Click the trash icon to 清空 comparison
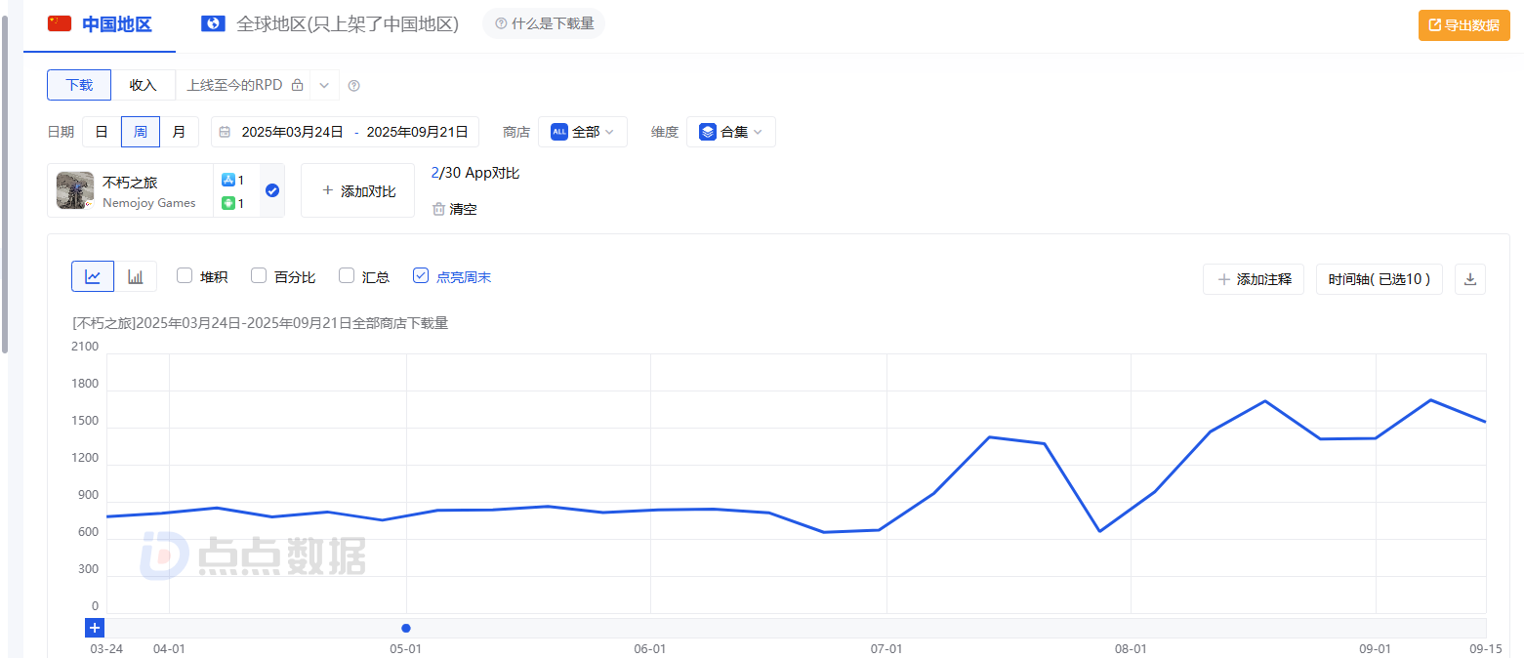This screenshot has width=1524, height=658. 439,209
